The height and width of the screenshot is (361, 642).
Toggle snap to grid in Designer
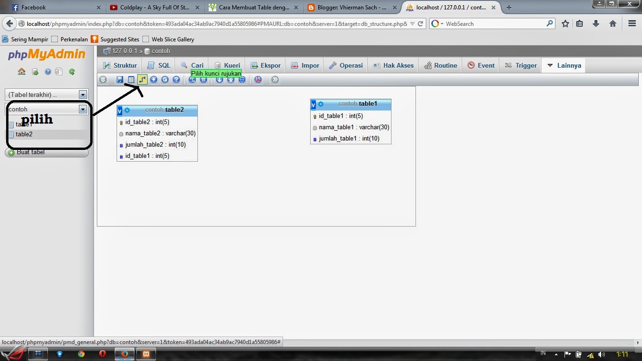204,79
